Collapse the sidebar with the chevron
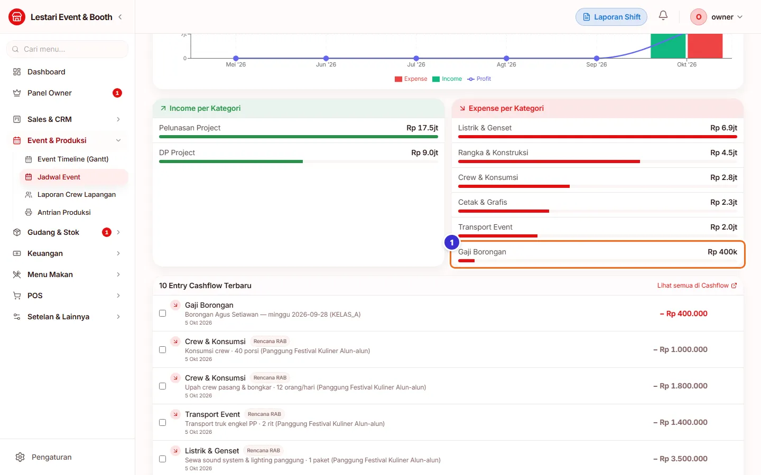The image size is (761, 475). pyautogui.click(x=120, y=17)
